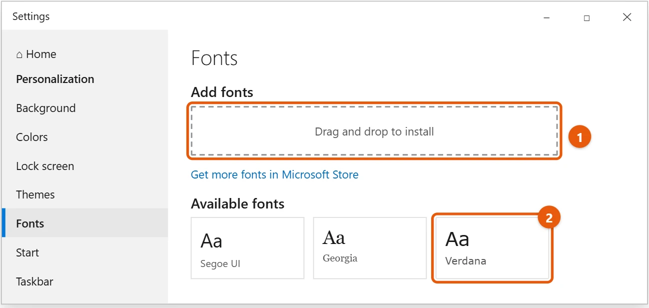Open the Background settings page
This screenshot has height=308, width=649.
coord(46,108)
